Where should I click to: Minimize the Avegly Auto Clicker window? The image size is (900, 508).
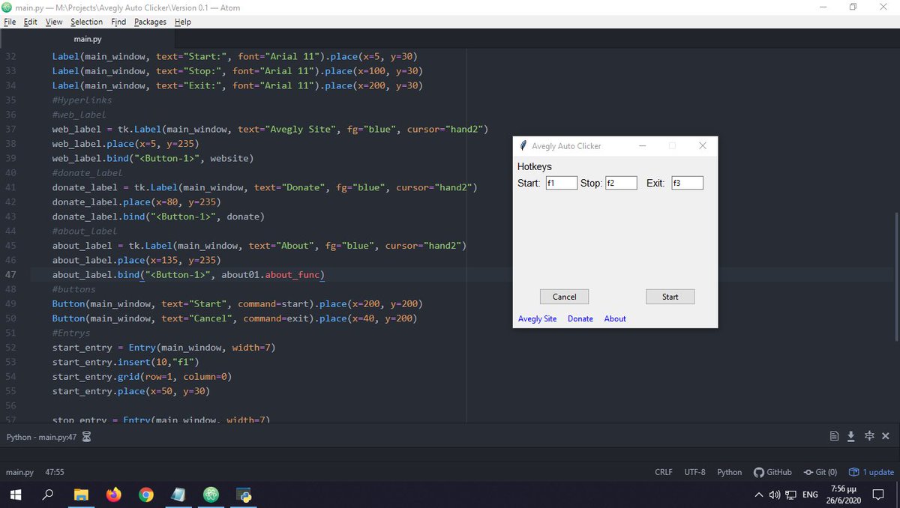(x=643, y=146)
